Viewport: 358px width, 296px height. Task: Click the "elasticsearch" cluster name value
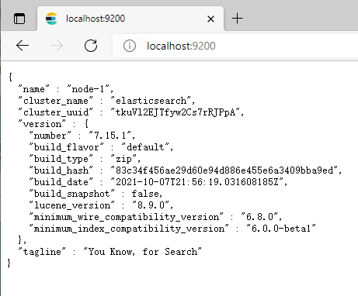(151, 101)
